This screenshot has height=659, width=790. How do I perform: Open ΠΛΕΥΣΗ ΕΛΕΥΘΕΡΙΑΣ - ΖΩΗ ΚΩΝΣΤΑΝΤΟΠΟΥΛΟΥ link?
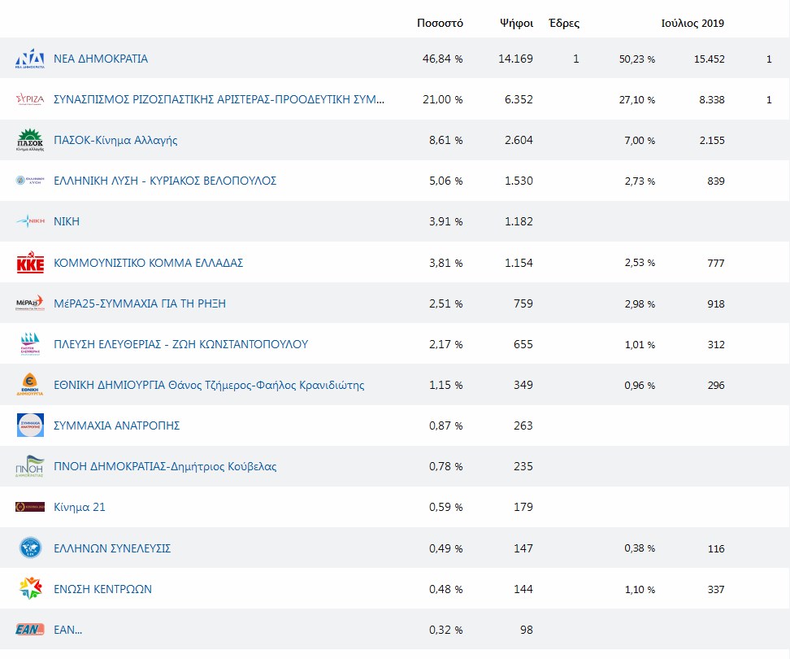pos(181,344)
